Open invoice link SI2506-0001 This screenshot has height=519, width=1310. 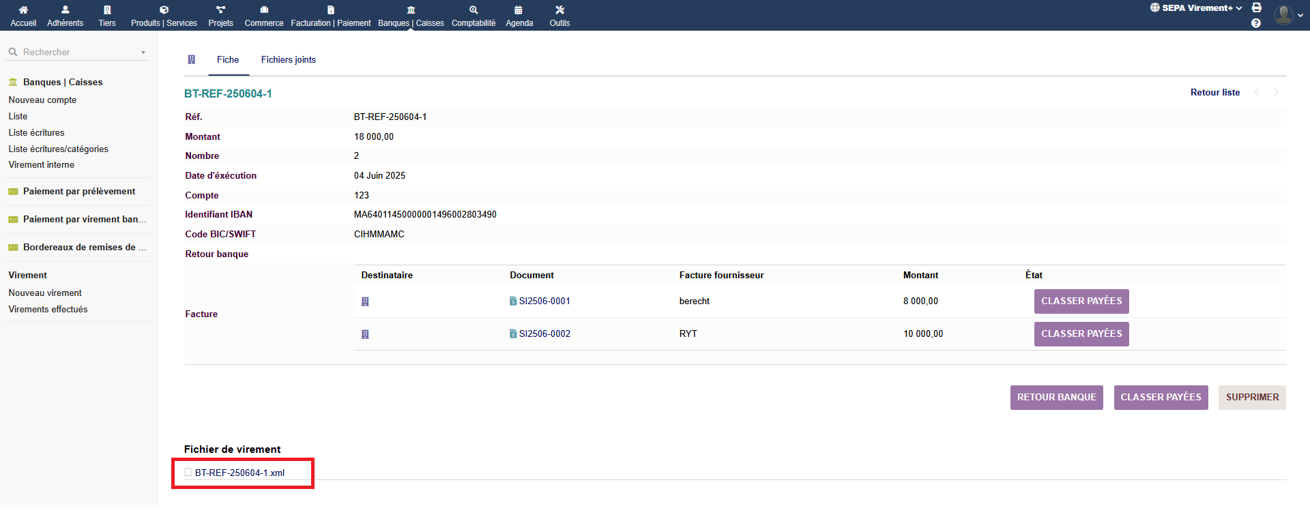[x=544, y=301]
